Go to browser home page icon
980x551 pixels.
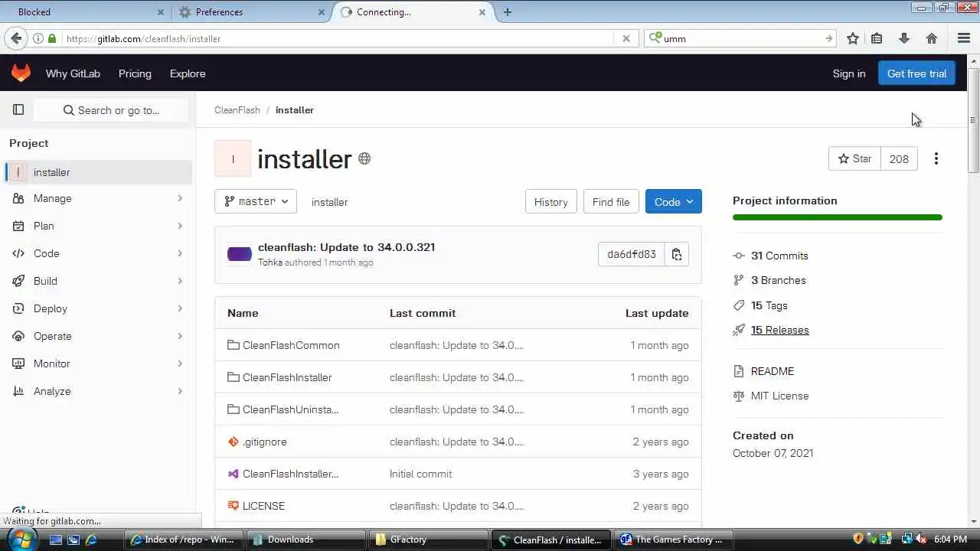[932, 38]
